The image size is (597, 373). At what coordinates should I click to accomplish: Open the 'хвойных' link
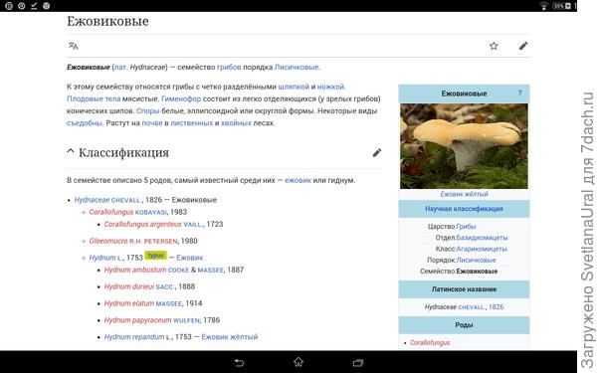click(236, 123)
